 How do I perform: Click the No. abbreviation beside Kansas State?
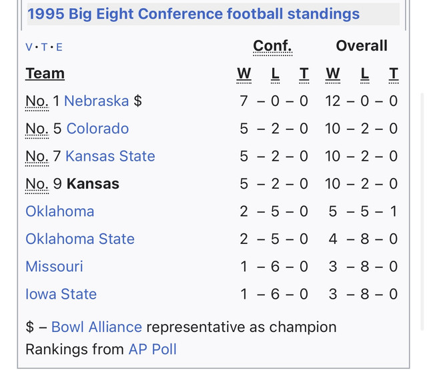click(x=36, y=157)
